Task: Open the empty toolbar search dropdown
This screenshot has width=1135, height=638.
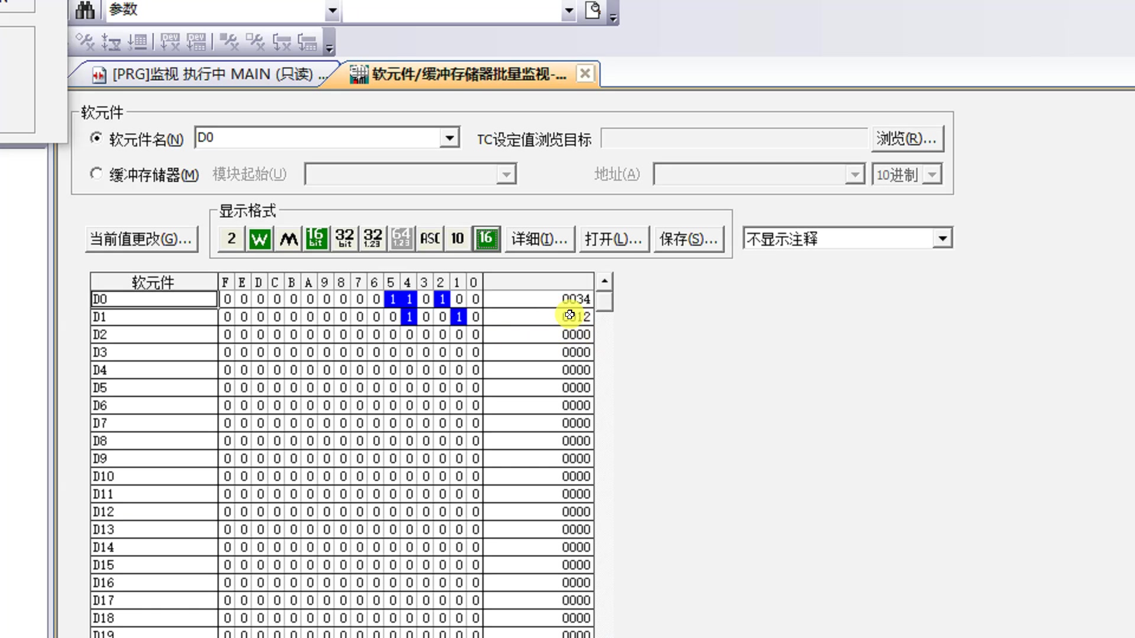Action: pos(569,10)
